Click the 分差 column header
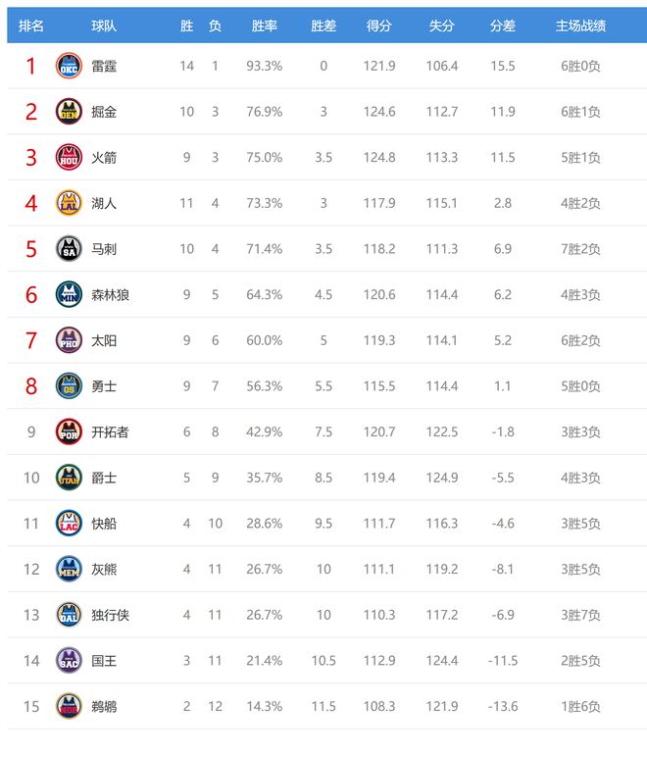The height and width of the screenshot is (758, 647). point(503,25)
